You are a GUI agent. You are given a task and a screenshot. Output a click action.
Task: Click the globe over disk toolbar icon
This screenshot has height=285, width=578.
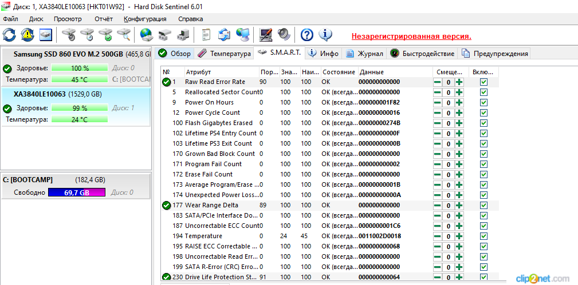coord(147,35)
